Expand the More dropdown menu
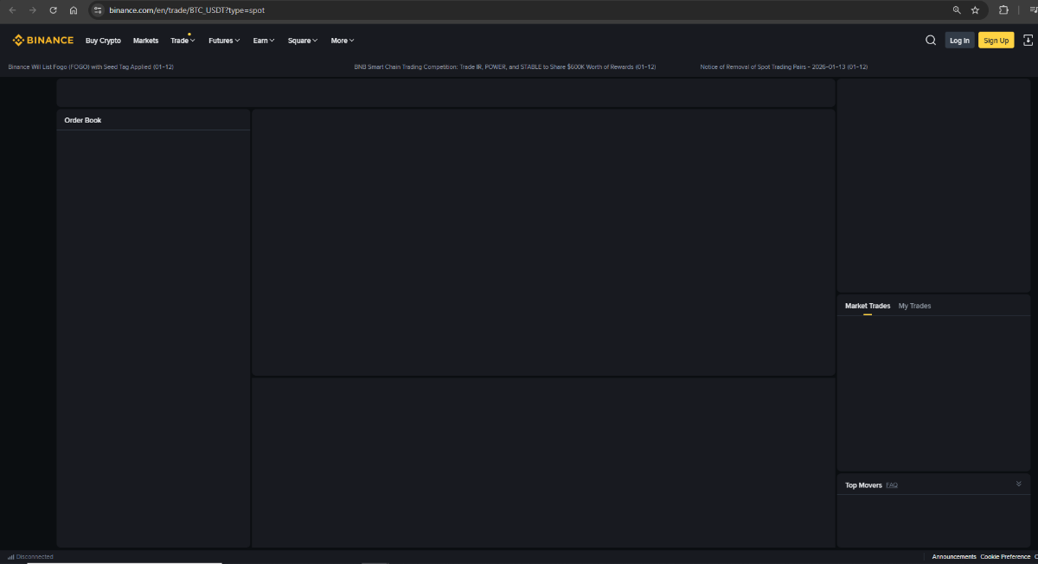This screenshot has width=1038, height=564. (343, 41)
